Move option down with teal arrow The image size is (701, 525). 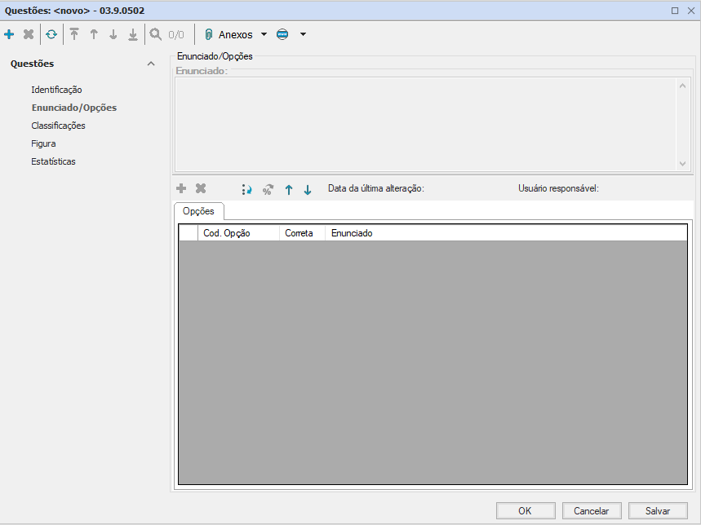[308, 189]
